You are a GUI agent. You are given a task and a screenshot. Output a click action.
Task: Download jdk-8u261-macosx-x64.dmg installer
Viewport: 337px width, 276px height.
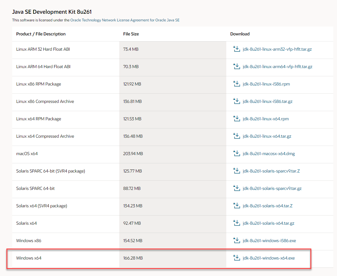tap(269, 154)
